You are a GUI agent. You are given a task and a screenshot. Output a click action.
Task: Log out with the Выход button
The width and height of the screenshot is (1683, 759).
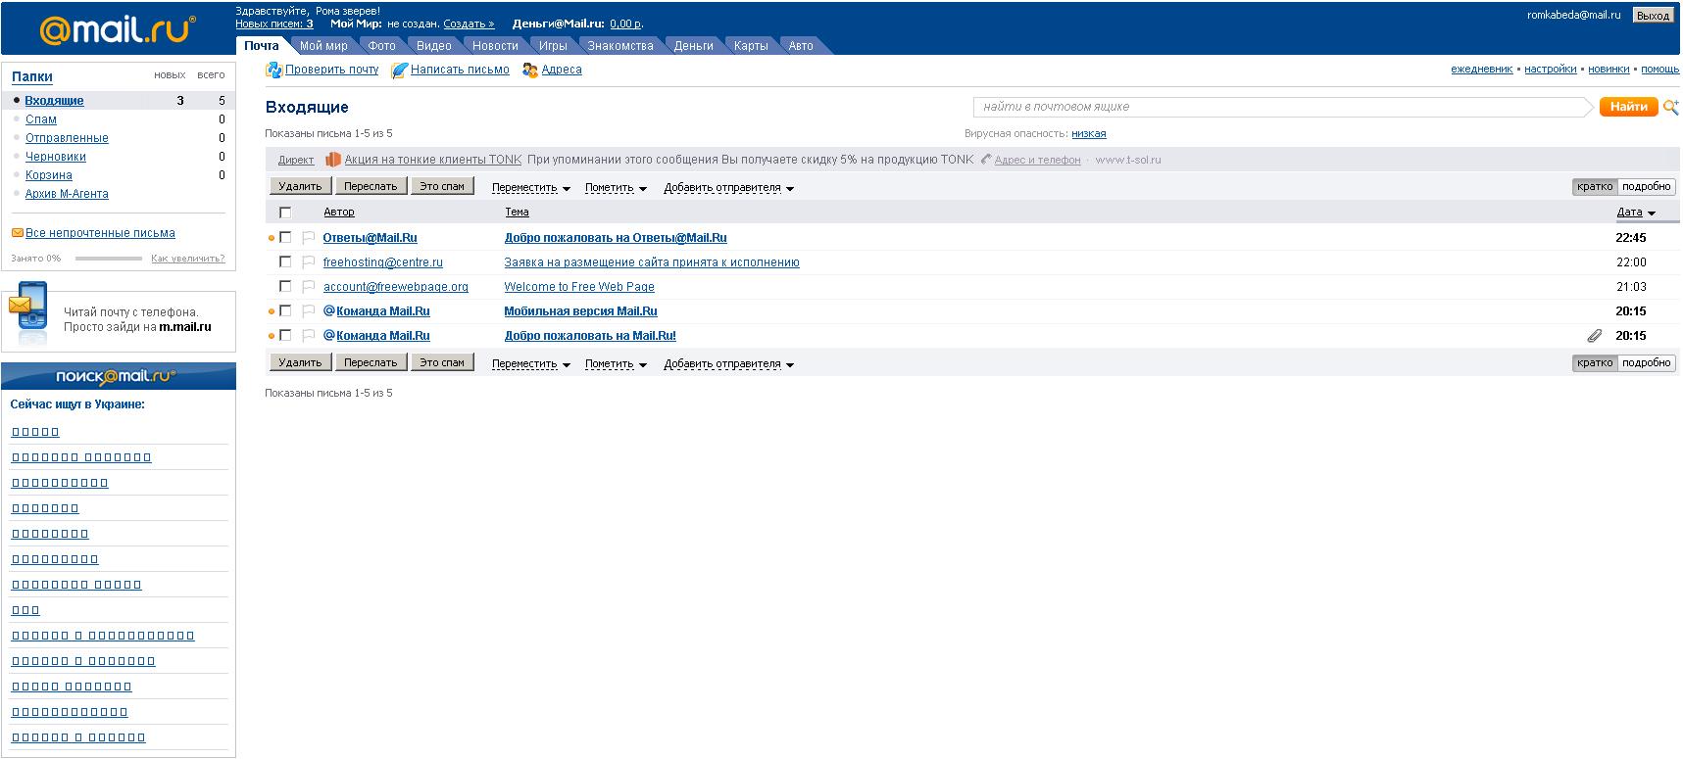(1653, 16)
